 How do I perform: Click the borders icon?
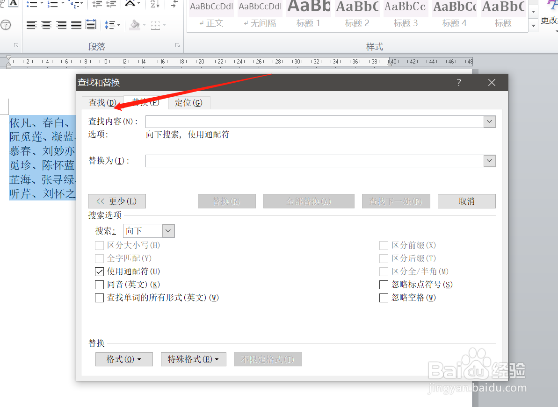[x=155, y=25]
